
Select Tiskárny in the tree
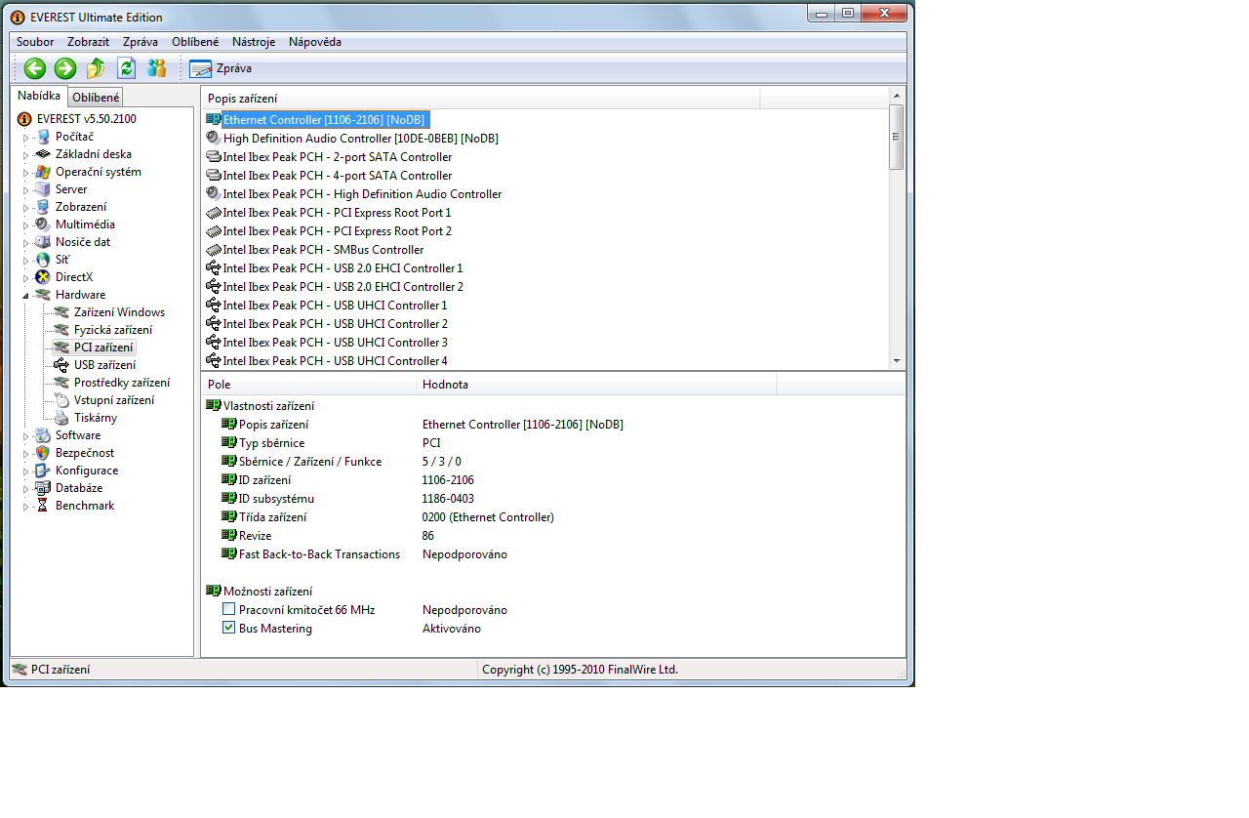coord(95,418)
